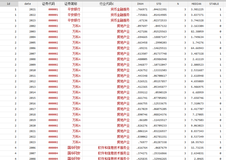Click the STD column header
Screen dimensions: 226x160
(x=159, y=4)
